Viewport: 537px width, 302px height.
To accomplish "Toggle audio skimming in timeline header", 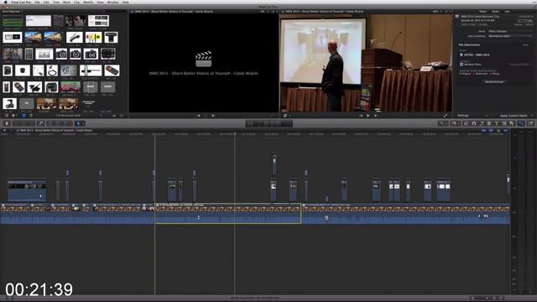I will [x=491, y=131].
